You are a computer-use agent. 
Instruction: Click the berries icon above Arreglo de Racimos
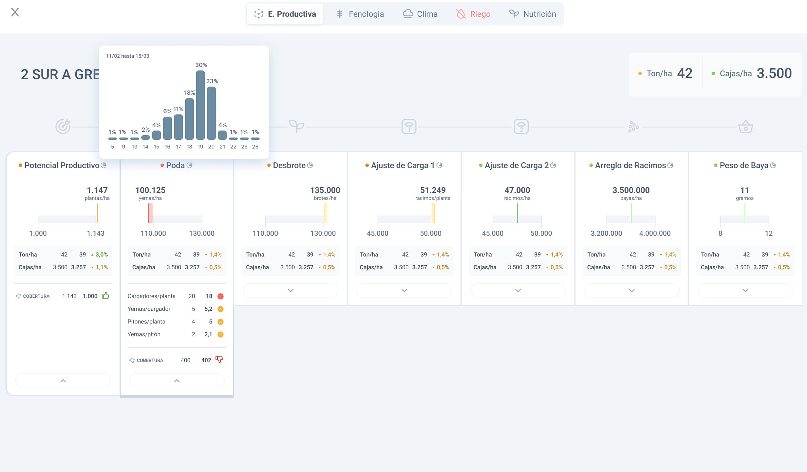coord(633,127)
